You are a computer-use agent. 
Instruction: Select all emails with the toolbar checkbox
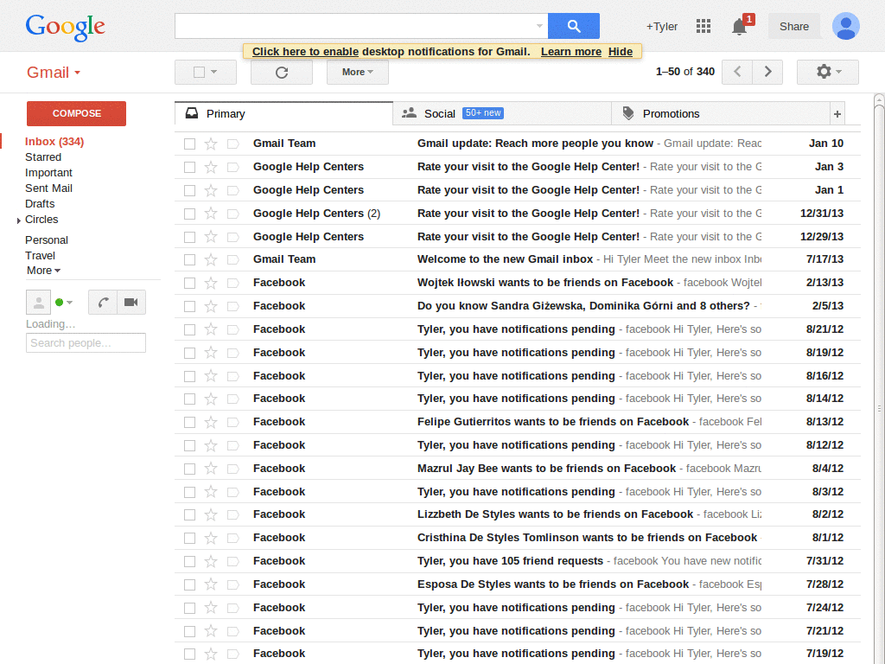(201, 72)
